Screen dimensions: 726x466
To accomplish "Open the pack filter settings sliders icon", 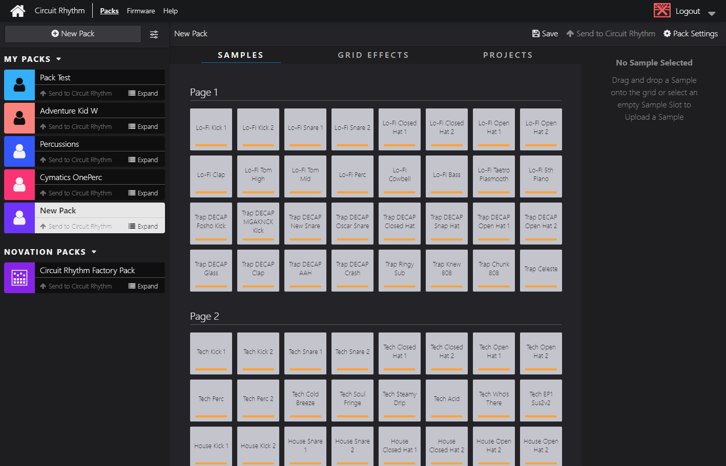I will point(154,34).
